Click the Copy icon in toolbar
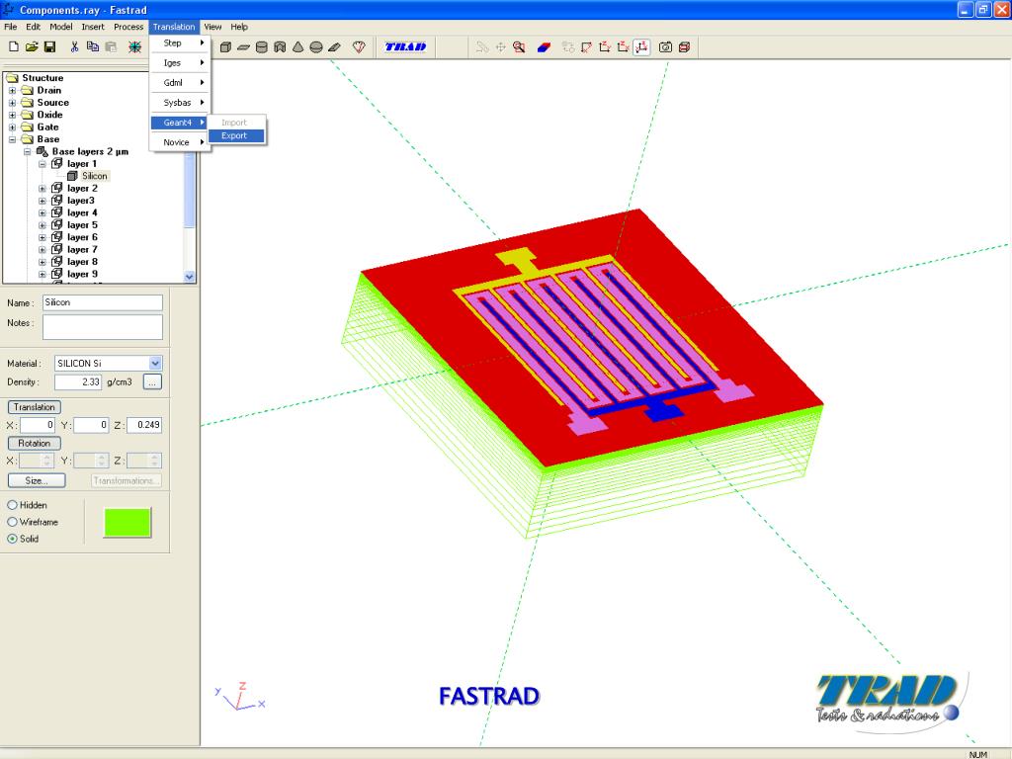This screenshot has height=759, width=1012. 92,46
